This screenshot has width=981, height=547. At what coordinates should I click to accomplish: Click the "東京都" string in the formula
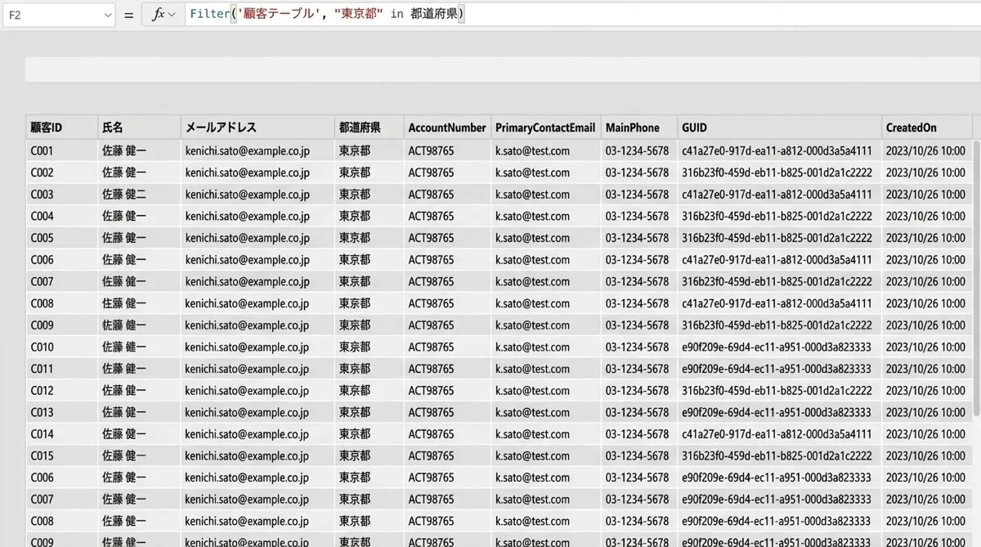pos(359,15)
